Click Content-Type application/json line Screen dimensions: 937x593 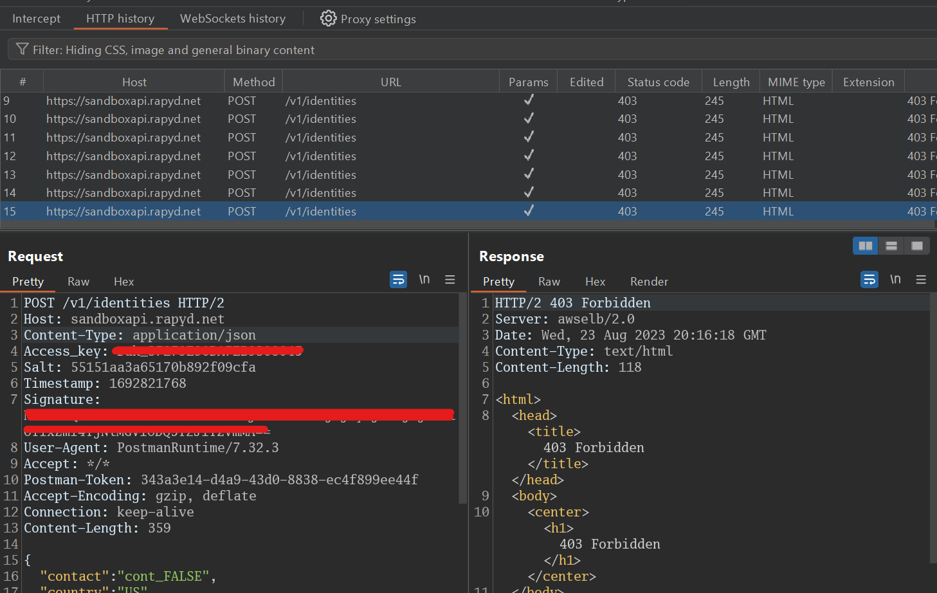click(140, 335)
